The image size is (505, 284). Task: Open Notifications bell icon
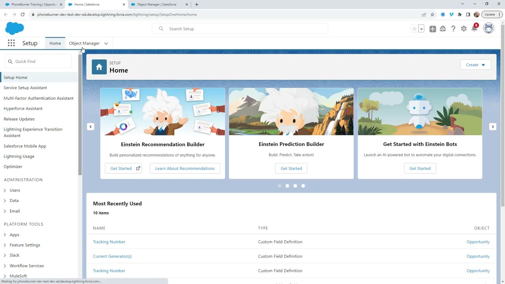pos(475,29)
